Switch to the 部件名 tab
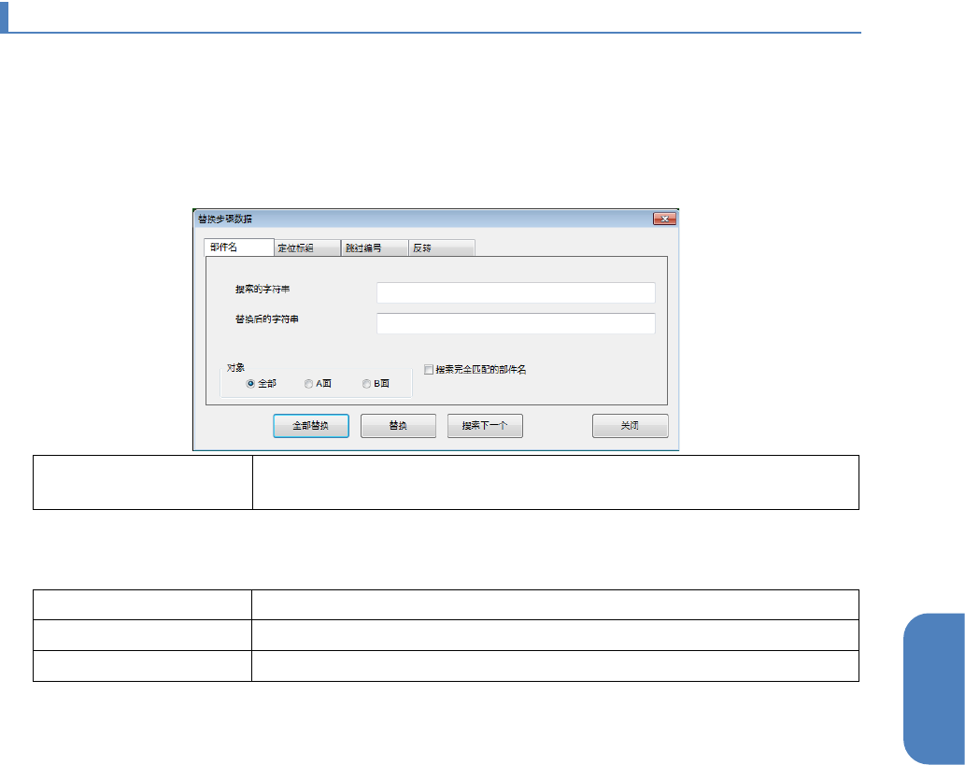This screenshot has height=765, width=965. pyautogui.click(x=239, y=248)
